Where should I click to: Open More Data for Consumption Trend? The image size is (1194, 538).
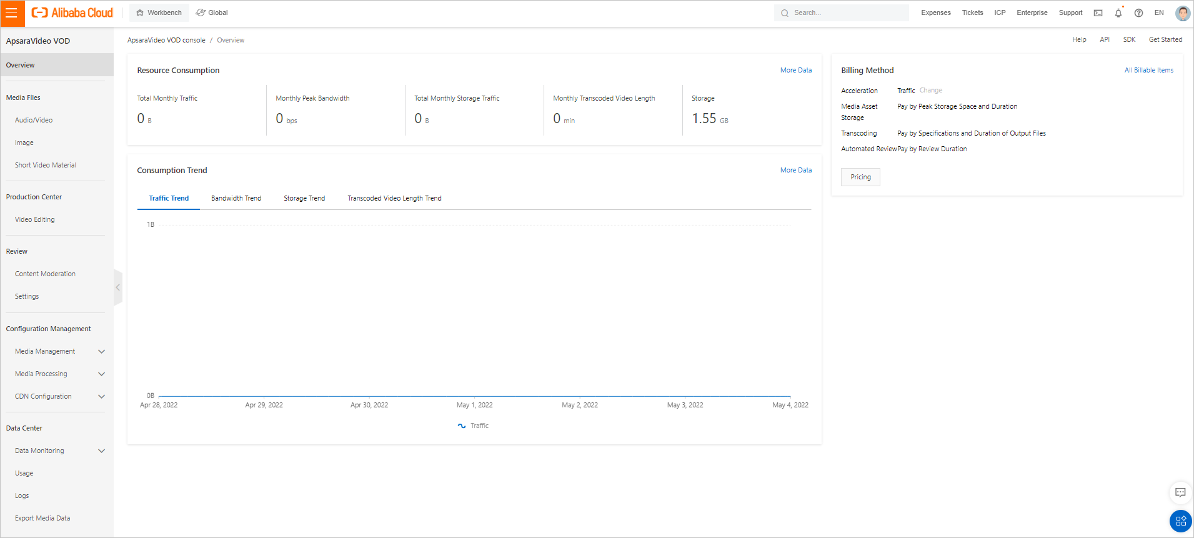point(796,170)
